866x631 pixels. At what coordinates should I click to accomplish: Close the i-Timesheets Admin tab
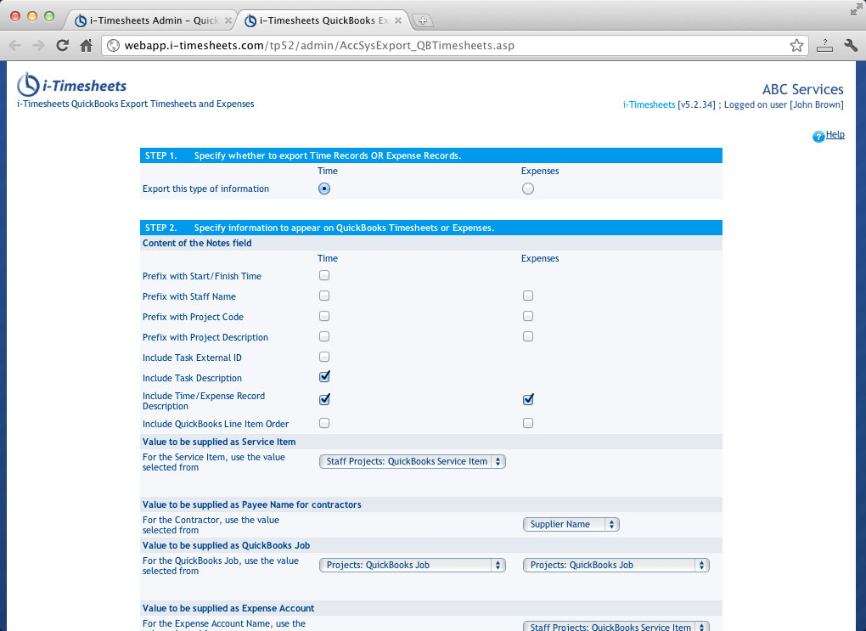coord(228,20)
